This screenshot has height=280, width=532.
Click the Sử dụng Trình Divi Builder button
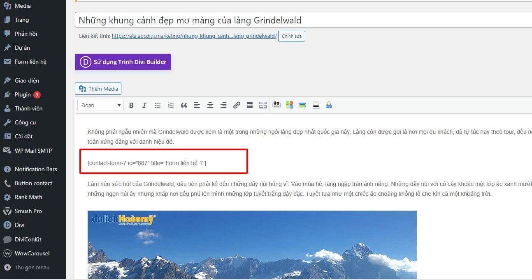(123, 62)
